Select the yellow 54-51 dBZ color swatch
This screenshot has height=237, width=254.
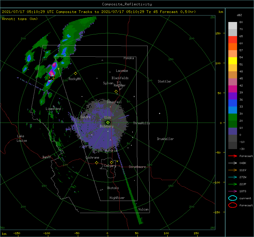tap(233, 61)
